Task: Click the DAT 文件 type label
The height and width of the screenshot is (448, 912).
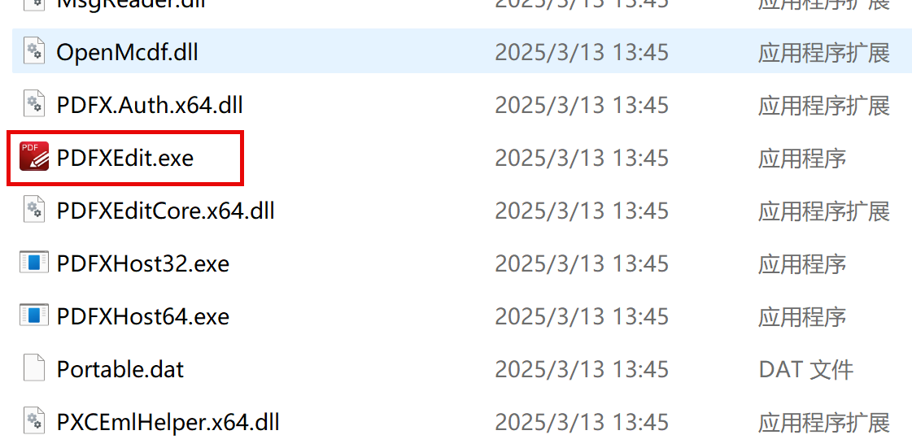Action: (805, 369)
